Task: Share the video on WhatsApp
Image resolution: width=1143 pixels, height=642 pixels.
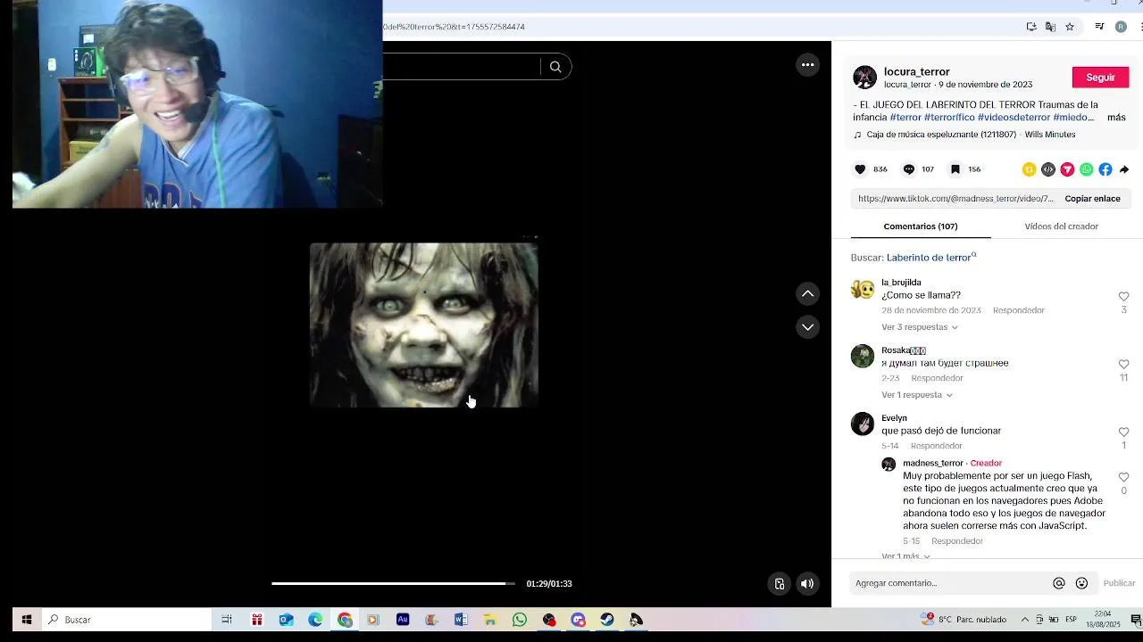Action: [x=1086, y=169]
